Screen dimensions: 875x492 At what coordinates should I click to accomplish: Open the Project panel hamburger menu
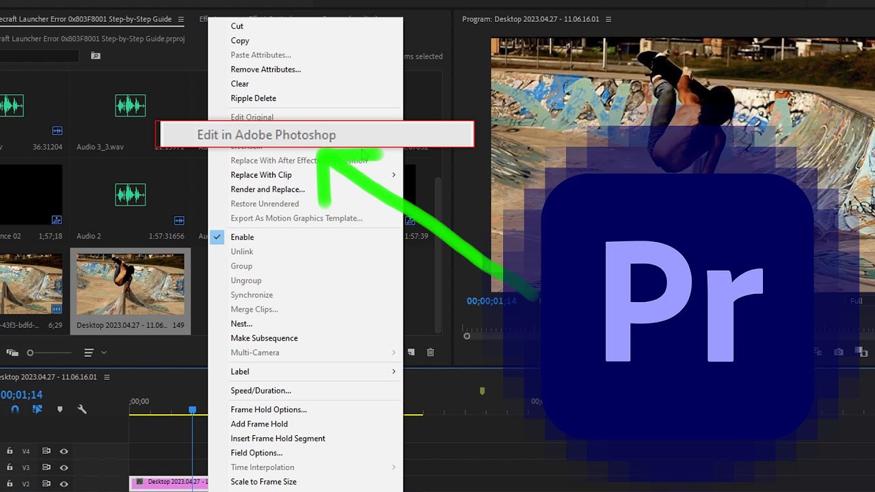point(180,19)
